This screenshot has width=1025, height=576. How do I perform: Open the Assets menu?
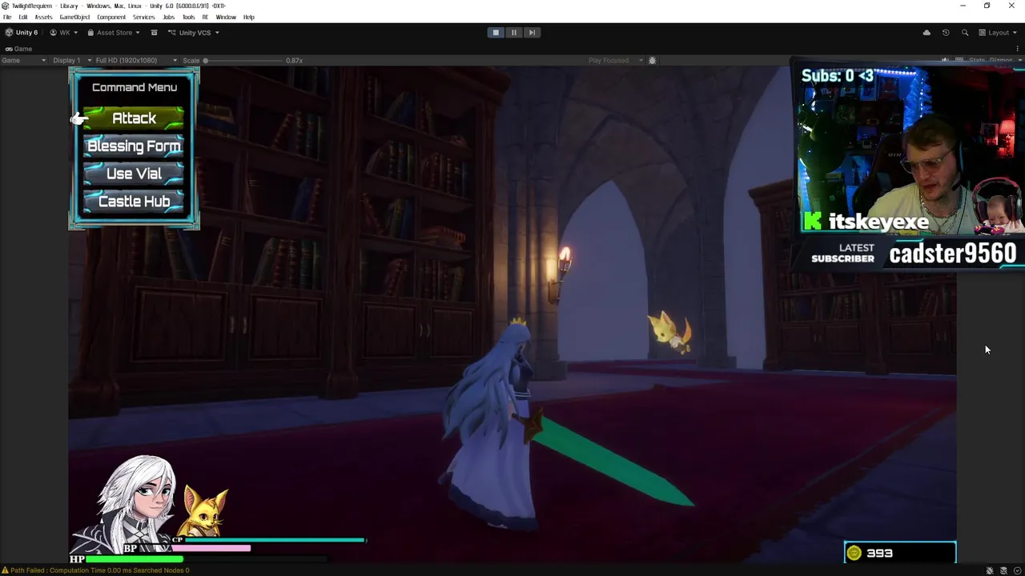tap(43, 17)
